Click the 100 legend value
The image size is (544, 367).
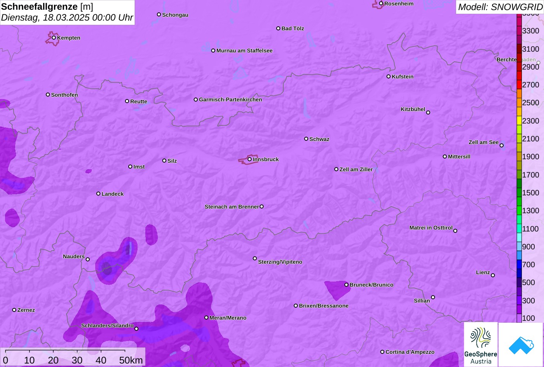(x=528, y=318)
